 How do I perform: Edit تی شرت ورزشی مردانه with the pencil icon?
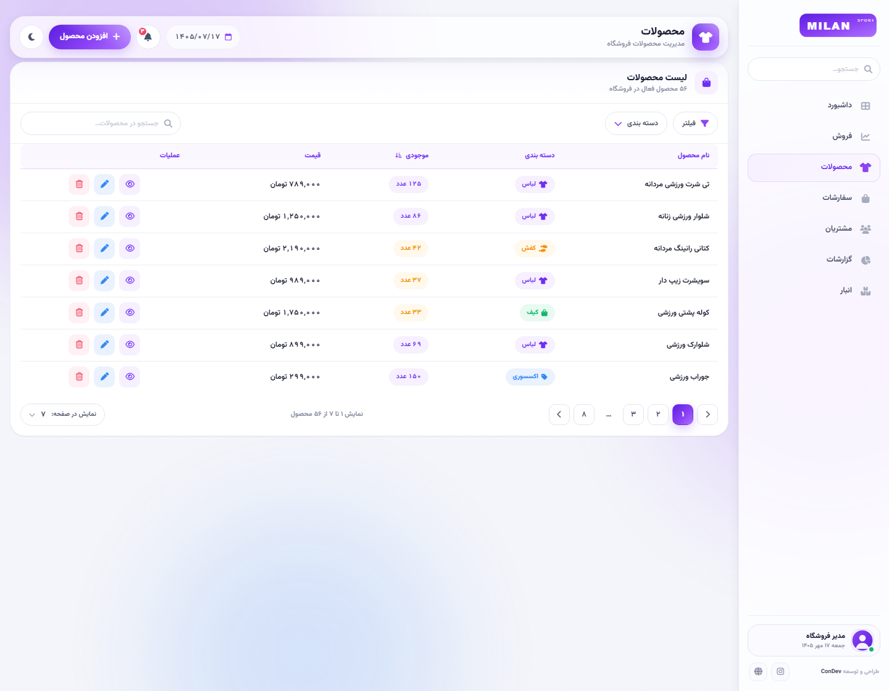[x=104, y=184]
